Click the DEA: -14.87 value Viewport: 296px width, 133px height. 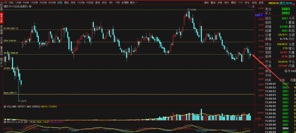(x=43, y=122)
